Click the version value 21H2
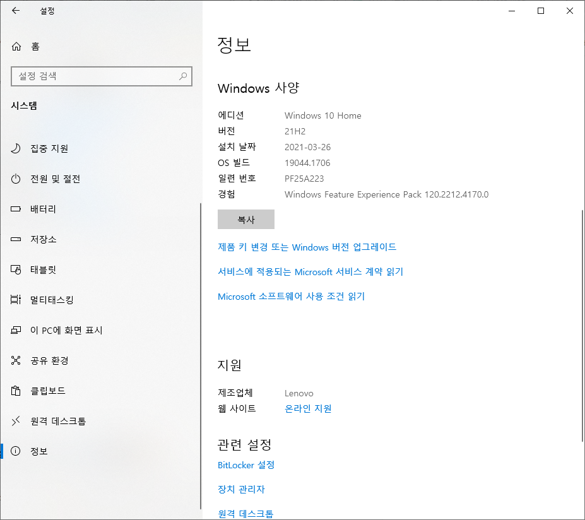 click(x=295, y=131)
